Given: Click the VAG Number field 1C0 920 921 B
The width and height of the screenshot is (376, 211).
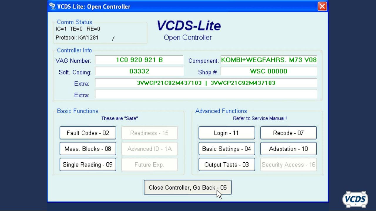Looking at the screenshot, I should pos(139,60).
